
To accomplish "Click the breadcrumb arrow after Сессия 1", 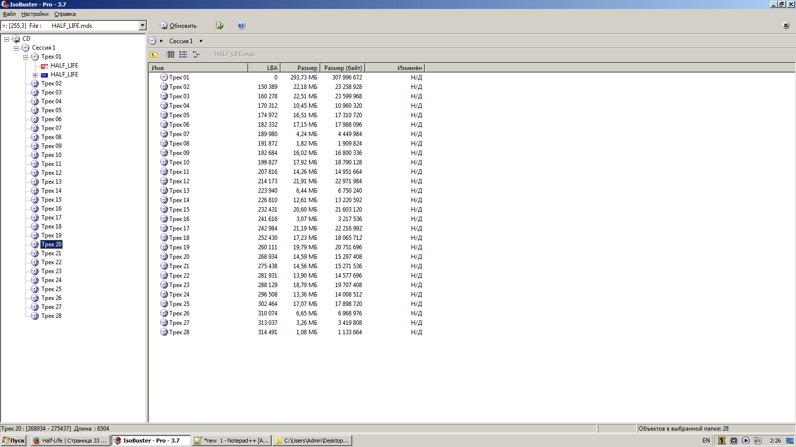I will click(x=201, y=41).
